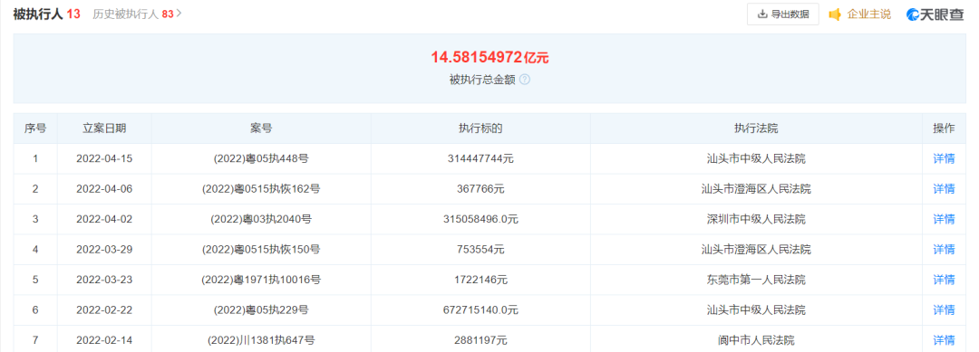Click amount 367766元

click(480, 189)
